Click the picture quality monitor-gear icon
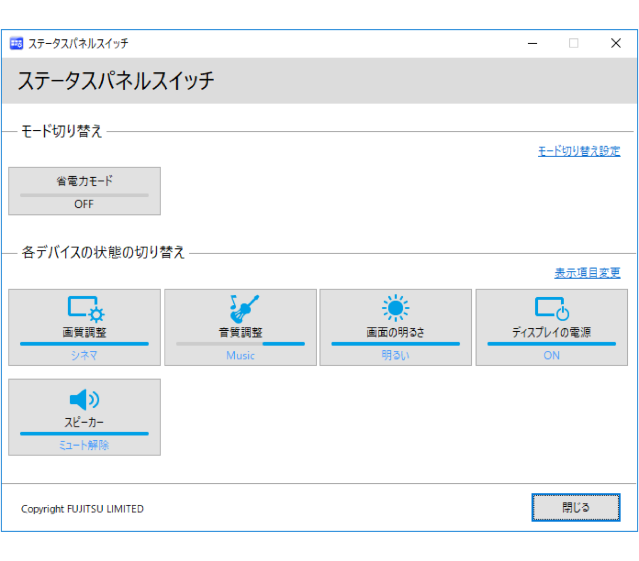 [85, 308]
